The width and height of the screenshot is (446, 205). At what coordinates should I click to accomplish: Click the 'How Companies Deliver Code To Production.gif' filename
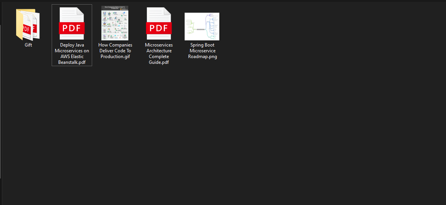coord(115,51)
